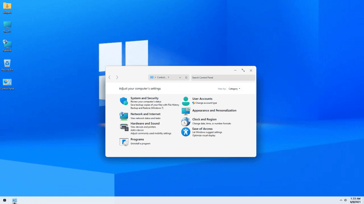364x204 pixels.
Task: Click Change date, time, or number formats
Action: coord(212,124)
